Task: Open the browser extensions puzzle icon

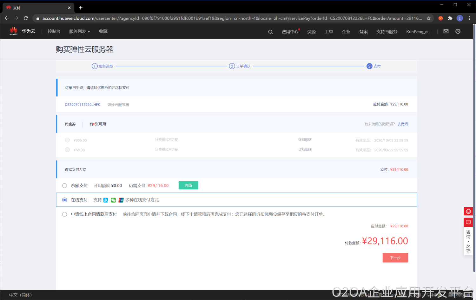Action: point(450,18)
